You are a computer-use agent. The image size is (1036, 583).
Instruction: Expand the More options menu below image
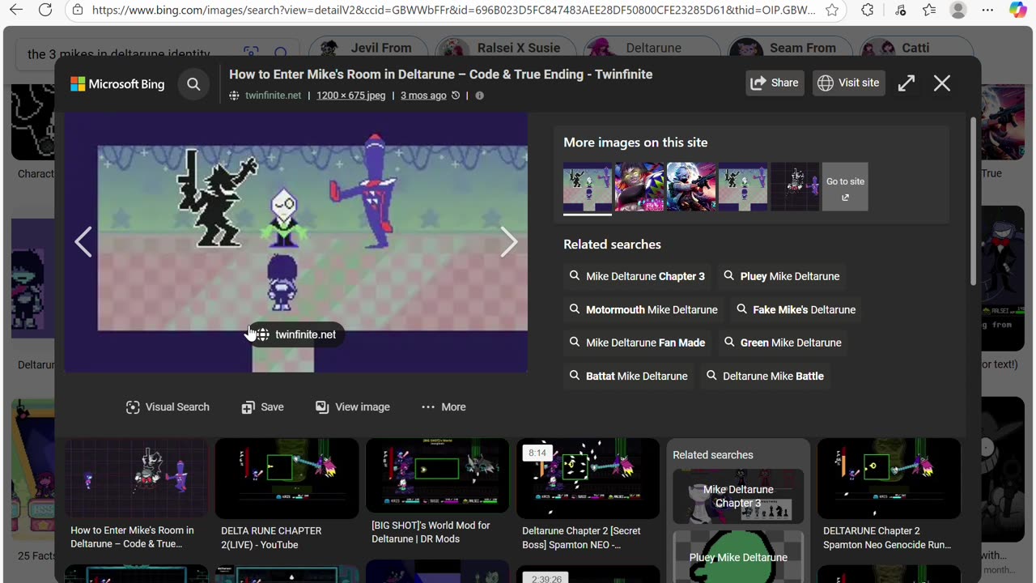(x=444, y=407)
